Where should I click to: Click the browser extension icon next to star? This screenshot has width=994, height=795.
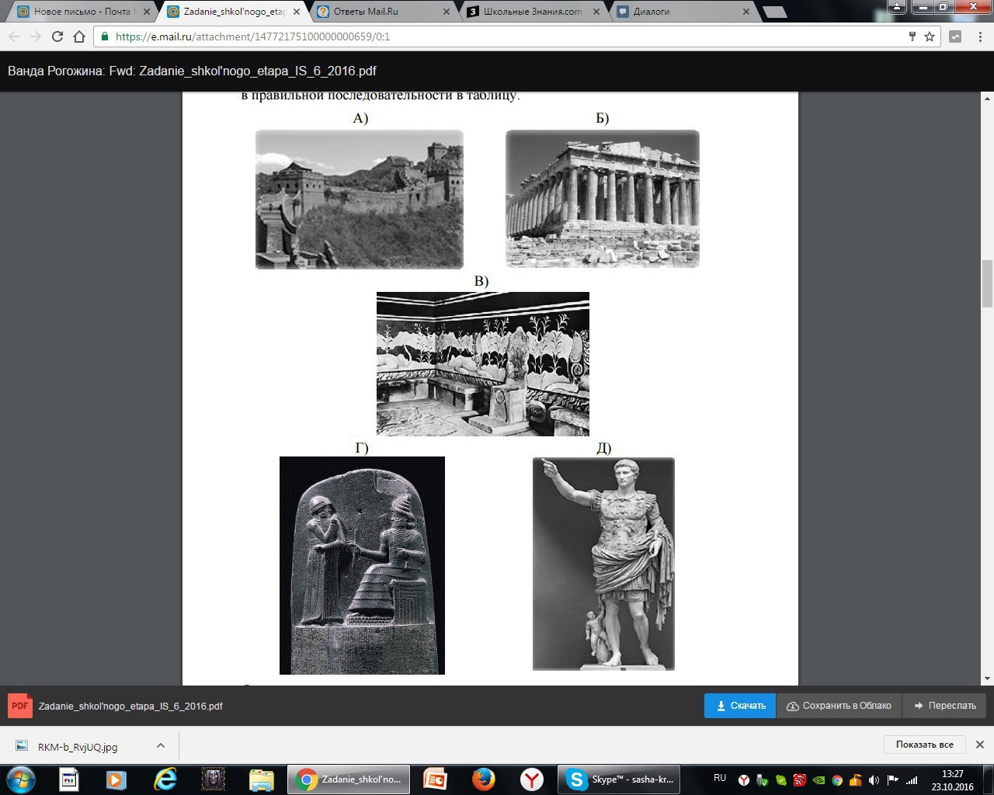tap(955, 36)
